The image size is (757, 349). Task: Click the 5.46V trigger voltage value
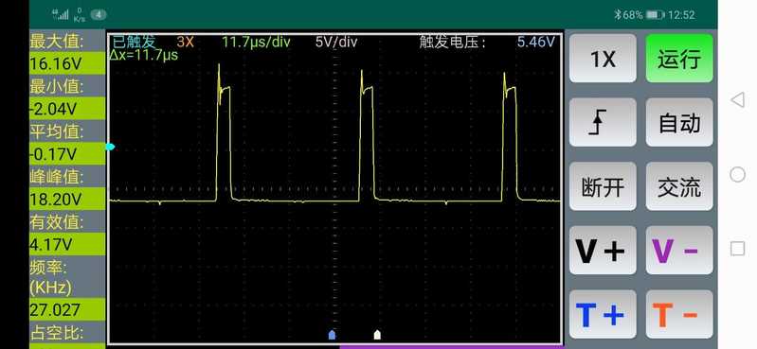pos(536,42)
